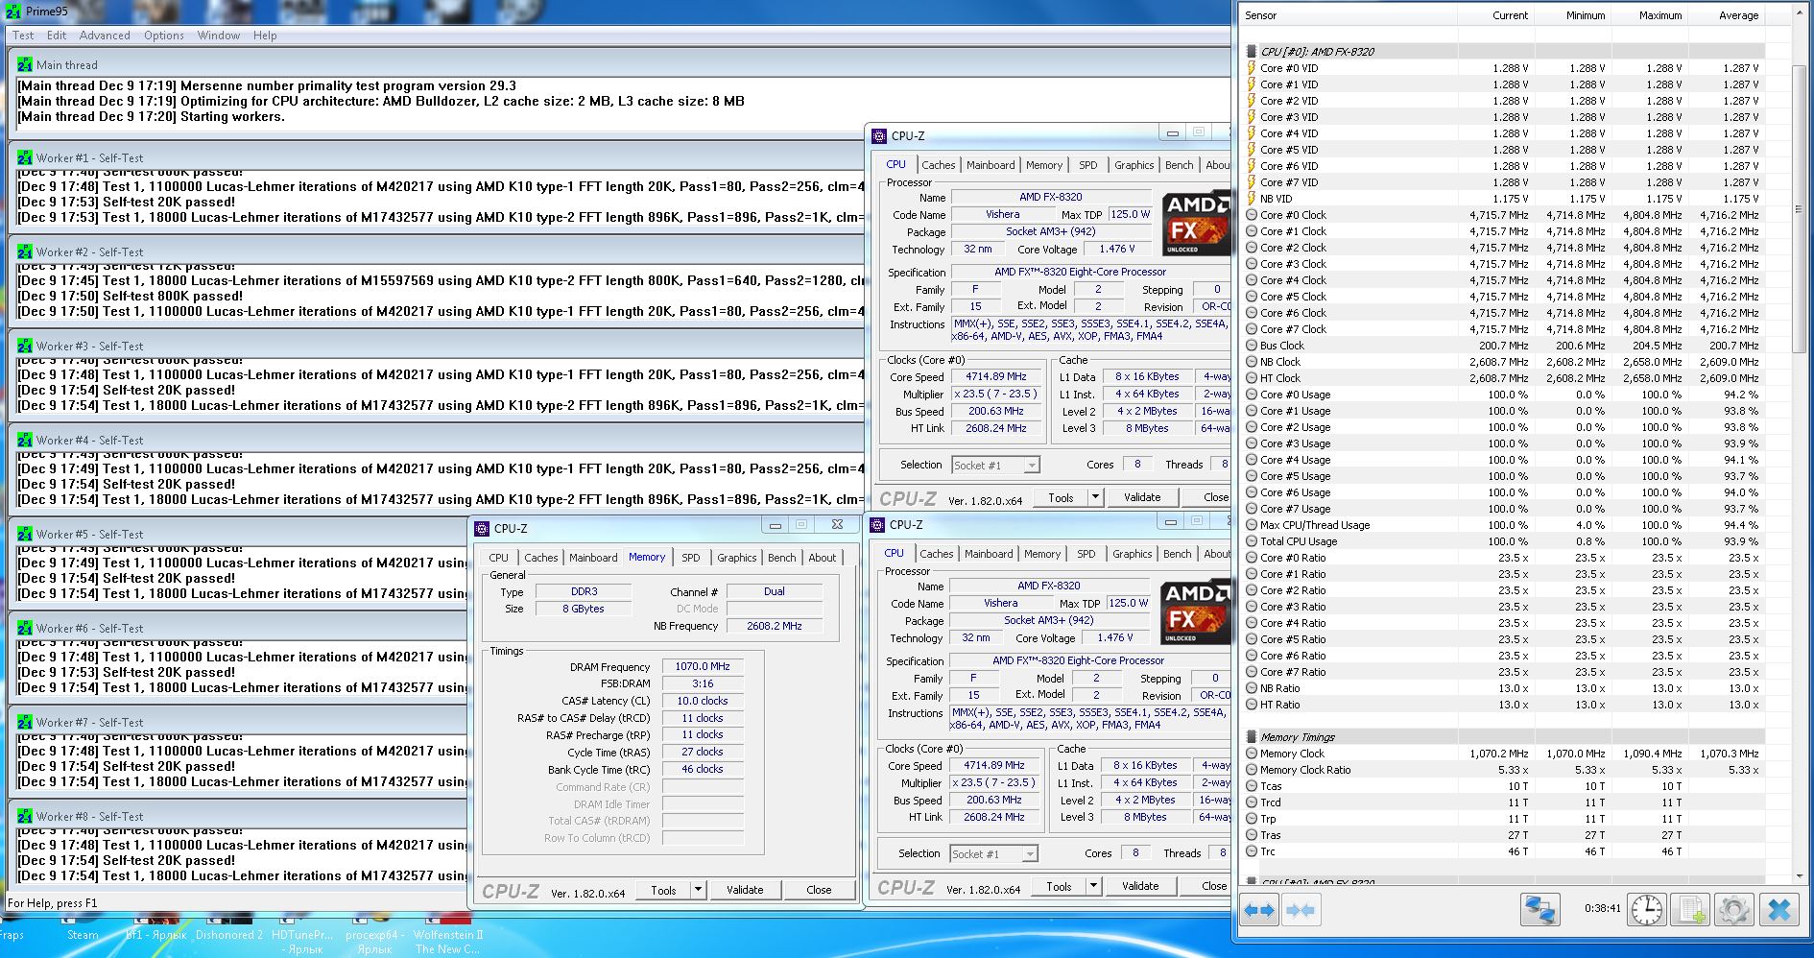Open the Socket #1 selection combo in lower-right CPU-Z
This screenshot has width=1814, height=958.
[x=993, y=854]
